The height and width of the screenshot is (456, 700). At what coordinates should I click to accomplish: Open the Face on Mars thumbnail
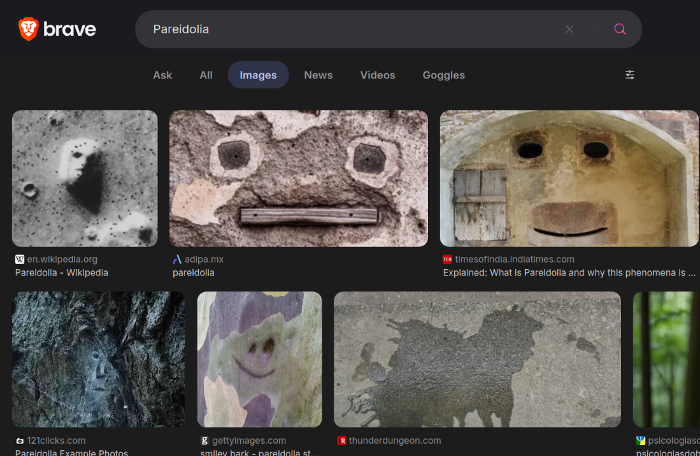click(85, 179)
